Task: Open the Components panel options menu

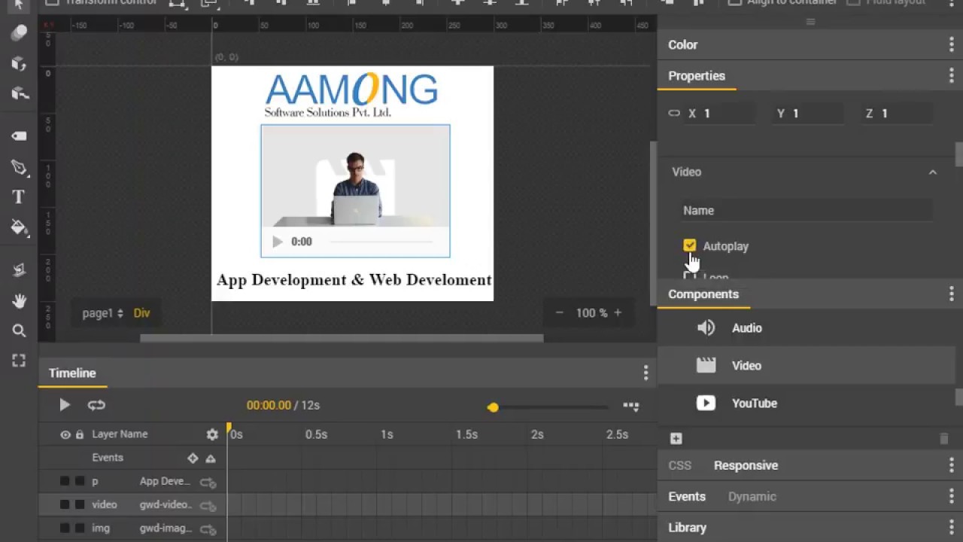Action: [951, 294]
